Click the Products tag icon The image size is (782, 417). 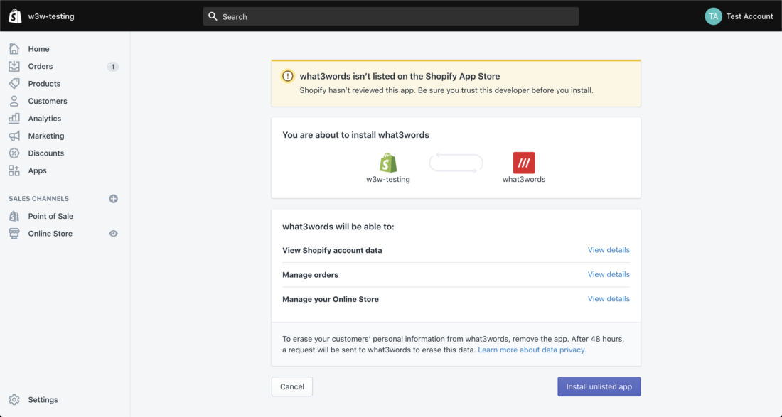[14, 84]
